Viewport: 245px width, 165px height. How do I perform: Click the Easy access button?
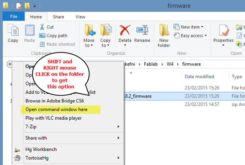coord(190,36)
